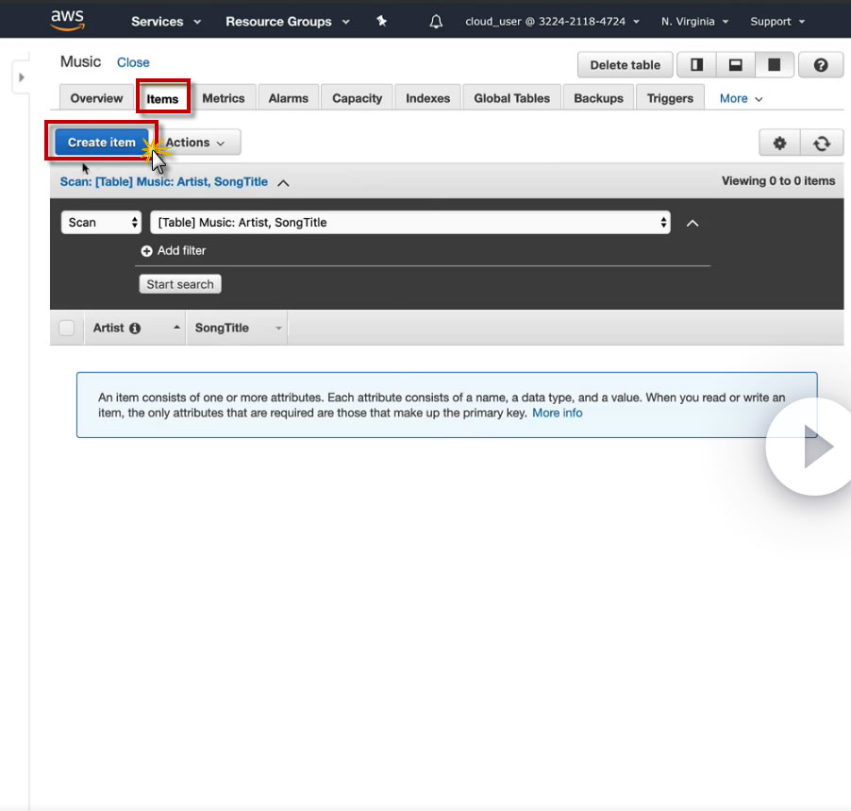
Task: Switch to full panel layout icon
Action: pyautogui.click(x=775, y=65)
